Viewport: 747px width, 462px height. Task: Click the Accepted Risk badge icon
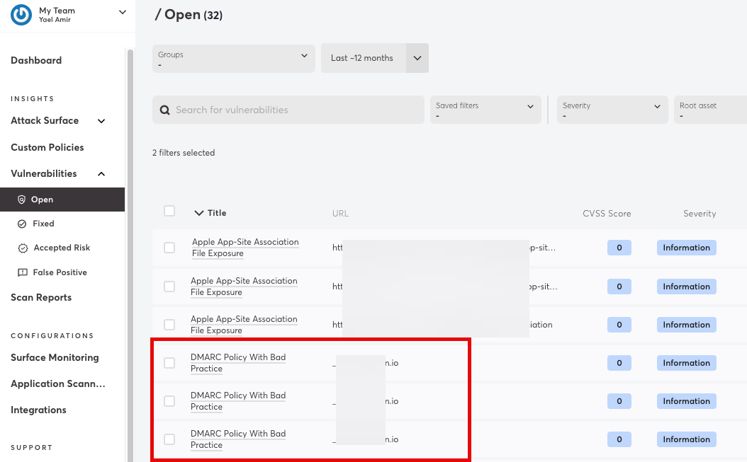click(22, 248)
